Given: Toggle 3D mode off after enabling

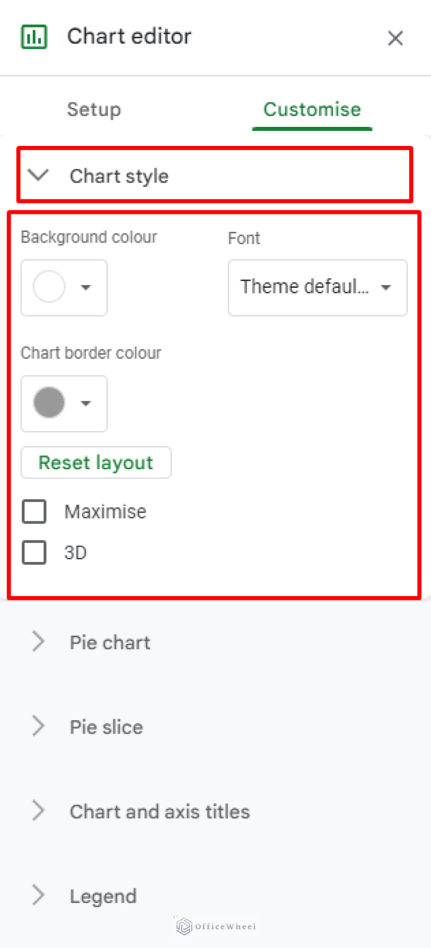Looking at the screenshot, I should 34,552.
